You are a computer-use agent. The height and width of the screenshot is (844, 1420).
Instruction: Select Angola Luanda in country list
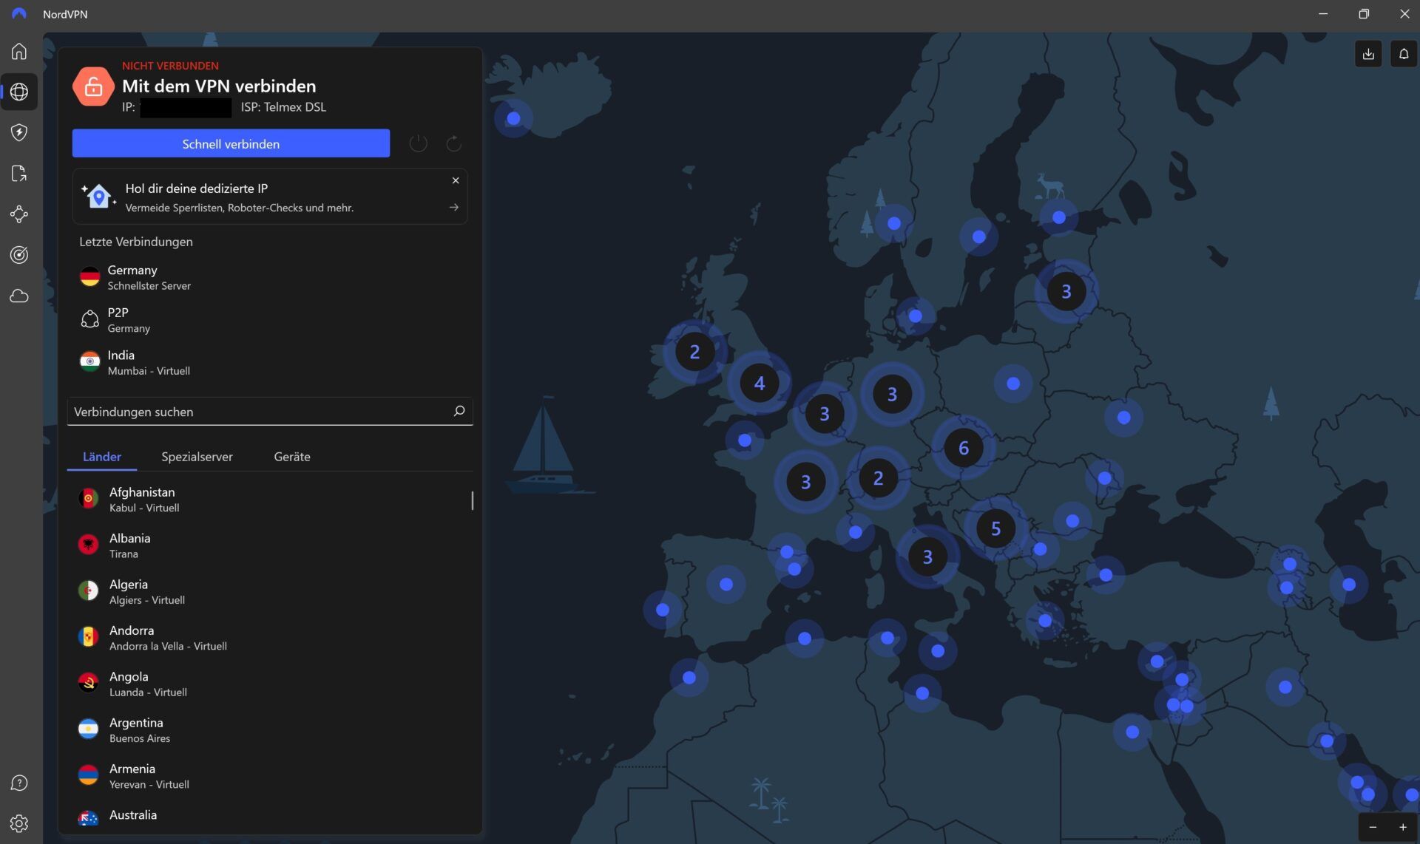pyautogui.click(x=270, y=684)
